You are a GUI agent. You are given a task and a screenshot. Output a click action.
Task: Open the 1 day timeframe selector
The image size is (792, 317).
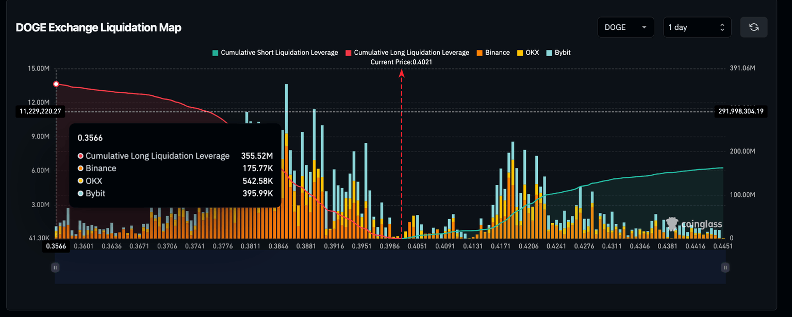(697, 27)
